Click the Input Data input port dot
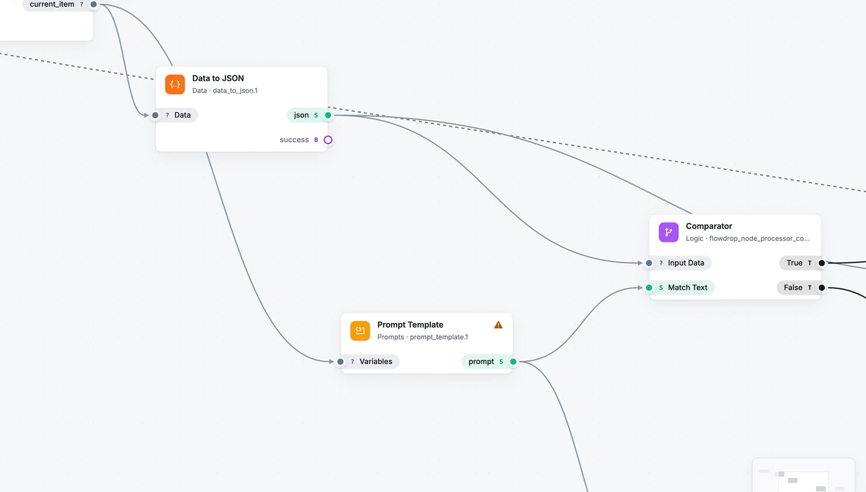The width and height of the screenshot is (866, 492). pos(649,263)
